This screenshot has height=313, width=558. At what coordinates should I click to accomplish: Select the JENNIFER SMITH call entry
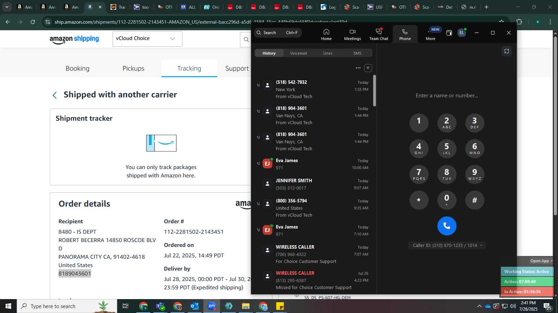point(313,184)
